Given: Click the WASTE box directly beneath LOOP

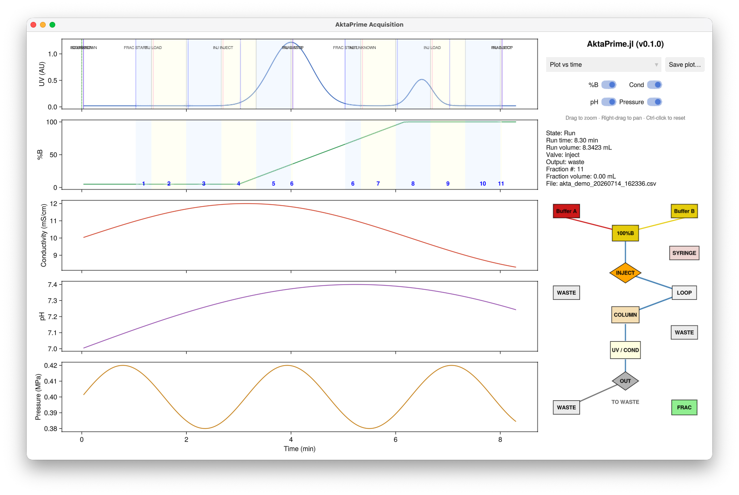Looking at the screenshot, I should (684, 332).
